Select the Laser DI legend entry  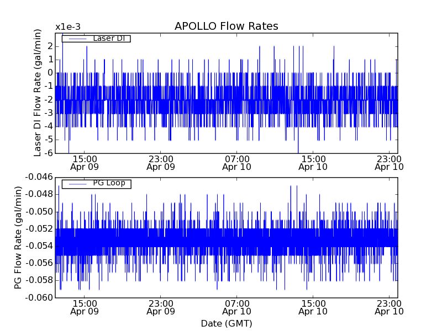(x=108, y=38)
